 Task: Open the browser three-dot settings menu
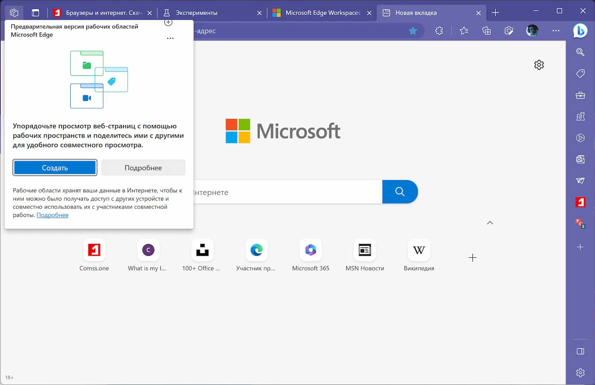[x=556, y=31]
